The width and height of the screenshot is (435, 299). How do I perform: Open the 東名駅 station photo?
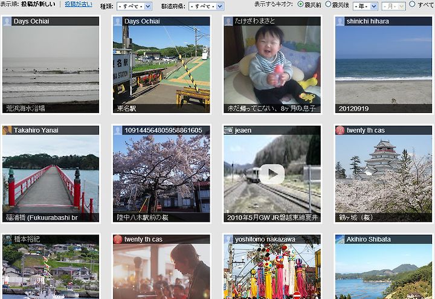point(161,65)
